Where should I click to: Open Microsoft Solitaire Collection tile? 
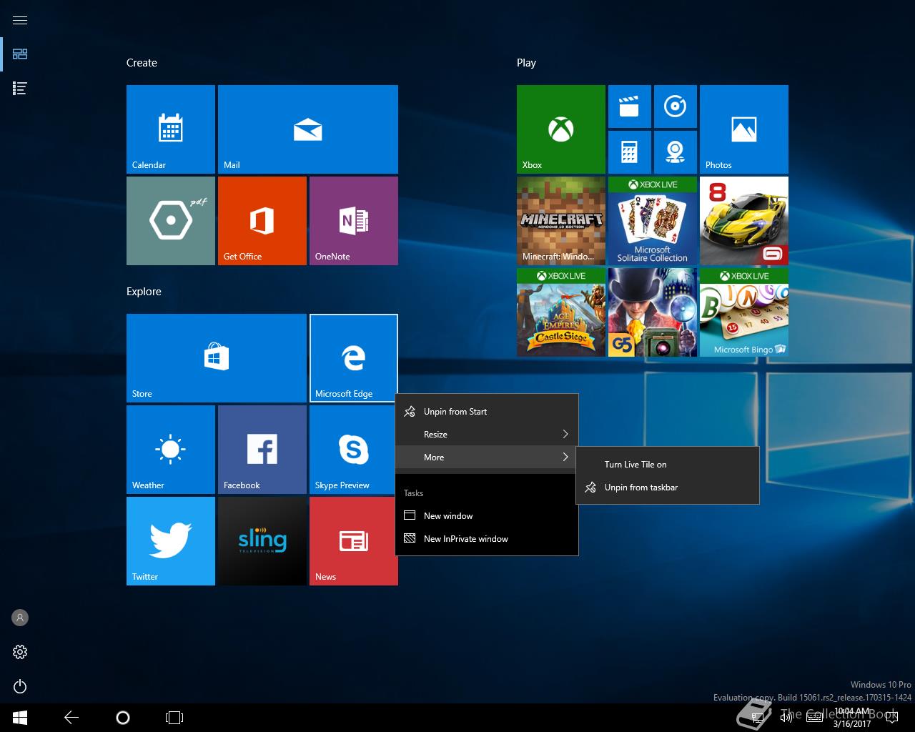(653, 221)
